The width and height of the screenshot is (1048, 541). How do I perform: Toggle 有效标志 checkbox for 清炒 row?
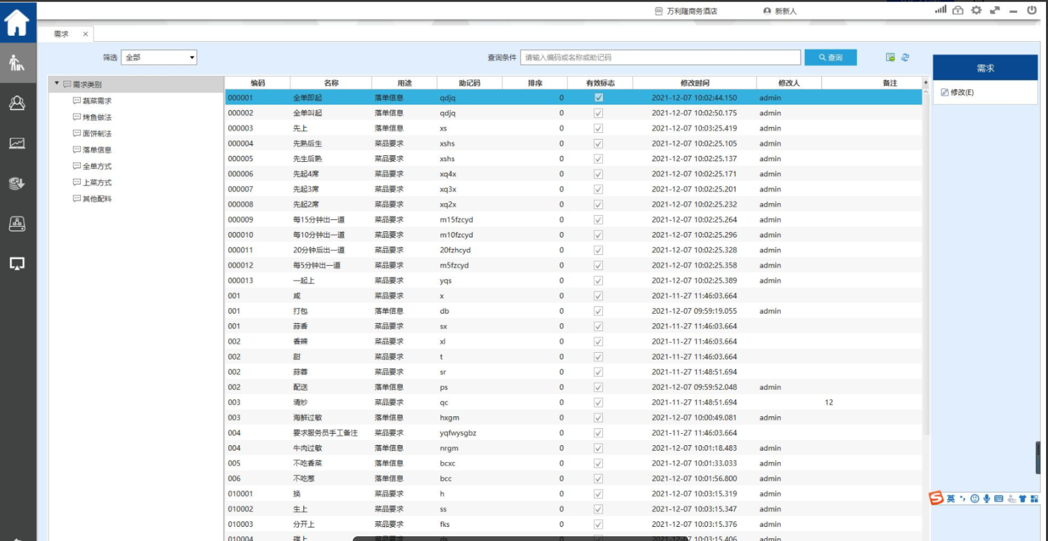click(x=598, y=403)
